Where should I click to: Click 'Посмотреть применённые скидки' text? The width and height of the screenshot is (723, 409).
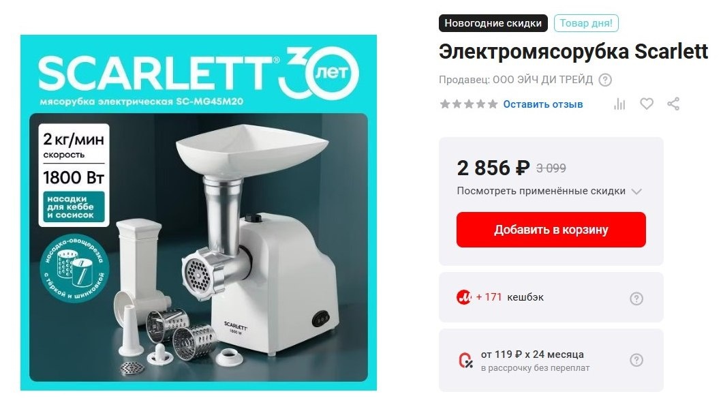(541, 191)
